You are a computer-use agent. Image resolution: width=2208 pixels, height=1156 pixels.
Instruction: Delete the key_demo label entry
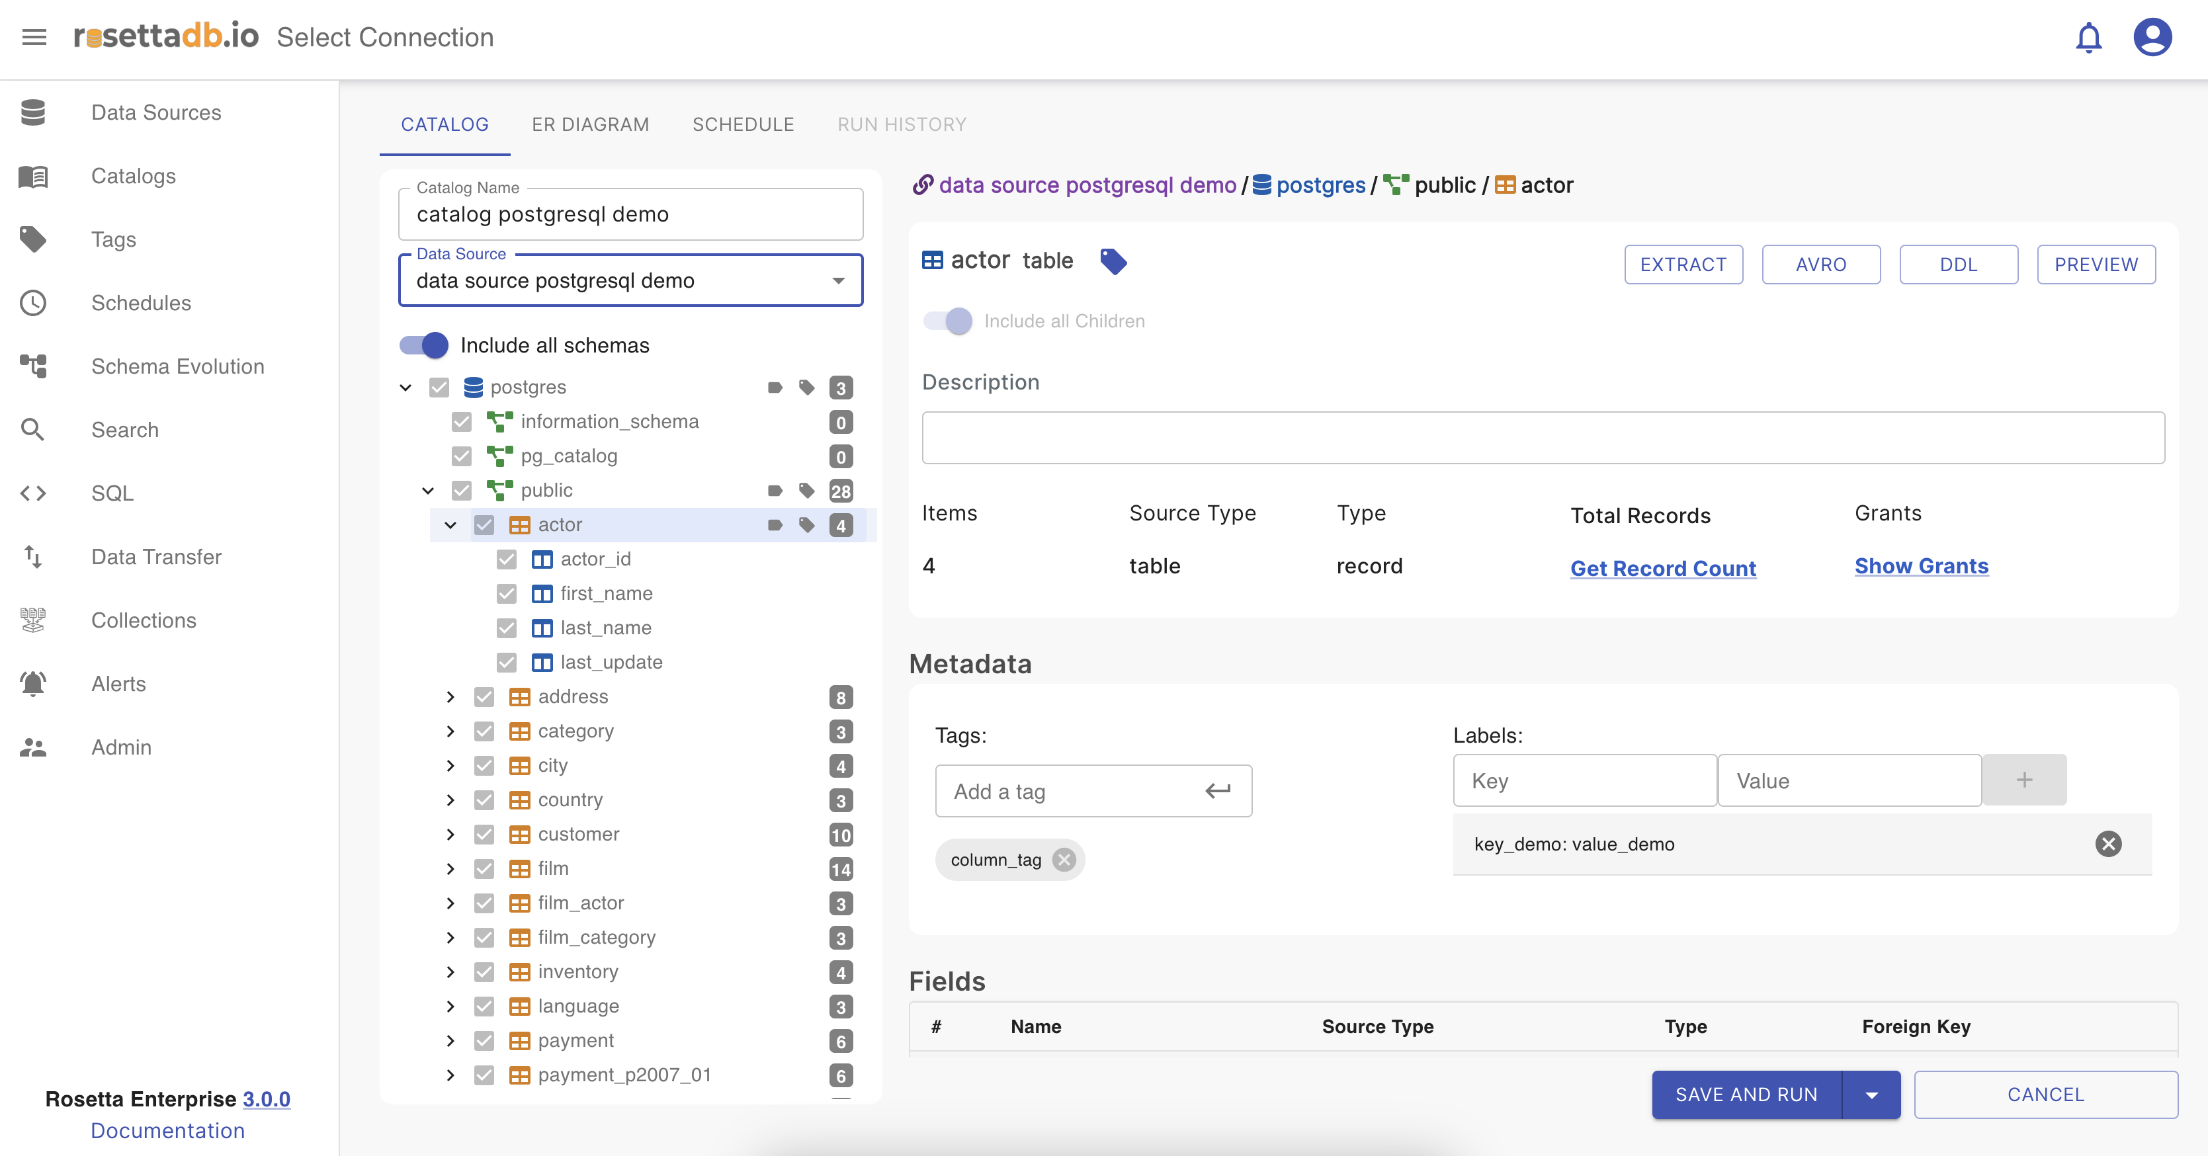coord(2107,844)
